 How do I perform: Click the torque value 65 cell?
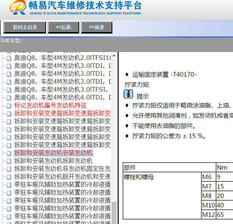(225, 215)
